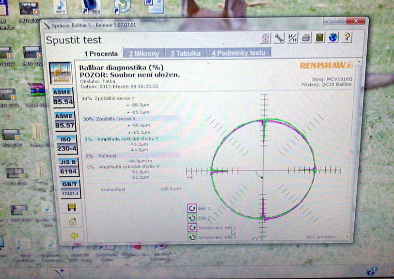Select the Kolmost error row
Image resolution: width=394 pixels, height=279 pixels.
[x=132, y=155]
